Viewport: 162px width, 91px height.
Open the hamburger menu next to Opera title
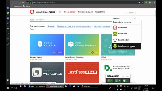60,12
